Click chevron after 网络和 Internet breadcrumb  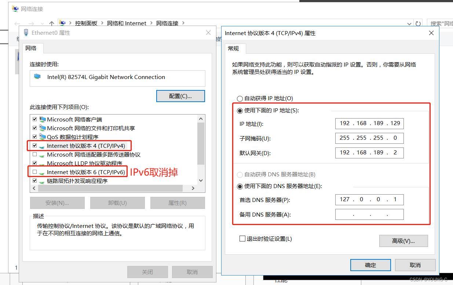tap(150, 23)
